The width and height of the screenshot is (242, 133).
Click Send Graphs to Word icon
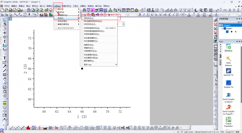pos(228,98)
